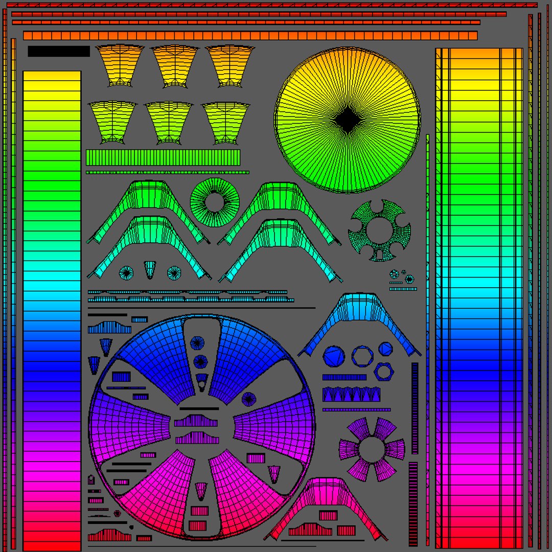Click the large five-spoke wheel UV island
This screenshot has width=552, height=552.
(x=202, y=427)
